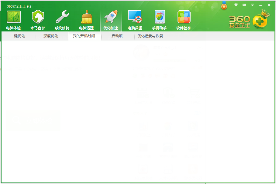Open 电脑清理 broom icon
Viewport: 276px width, 184px height.
(86, 17)
